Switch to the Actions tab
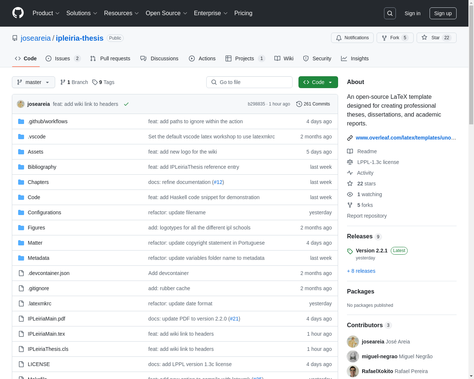Viewport: 474px width, 379px height. (202, 58)
